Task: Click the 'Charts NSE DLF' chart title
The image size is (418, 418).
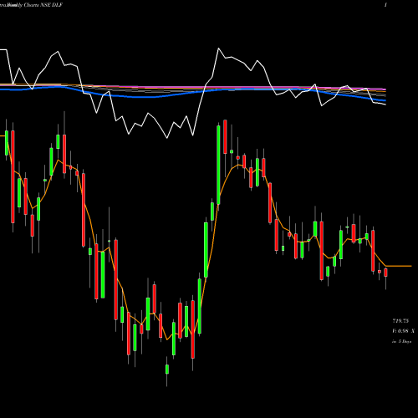Action: coord(43,5)
